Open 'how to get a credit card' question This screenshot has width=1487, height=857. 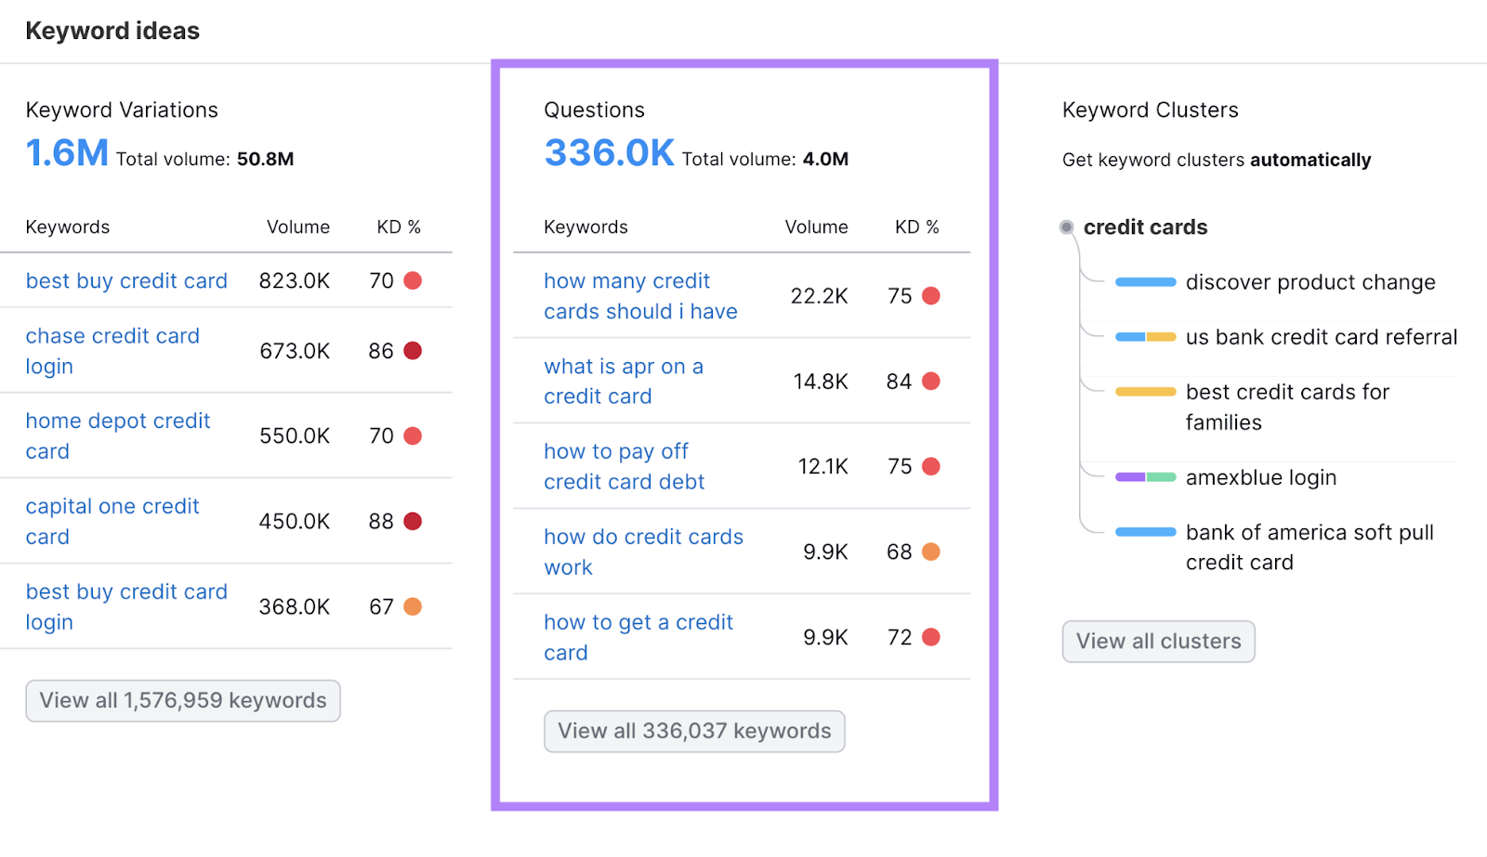[638, 638]
